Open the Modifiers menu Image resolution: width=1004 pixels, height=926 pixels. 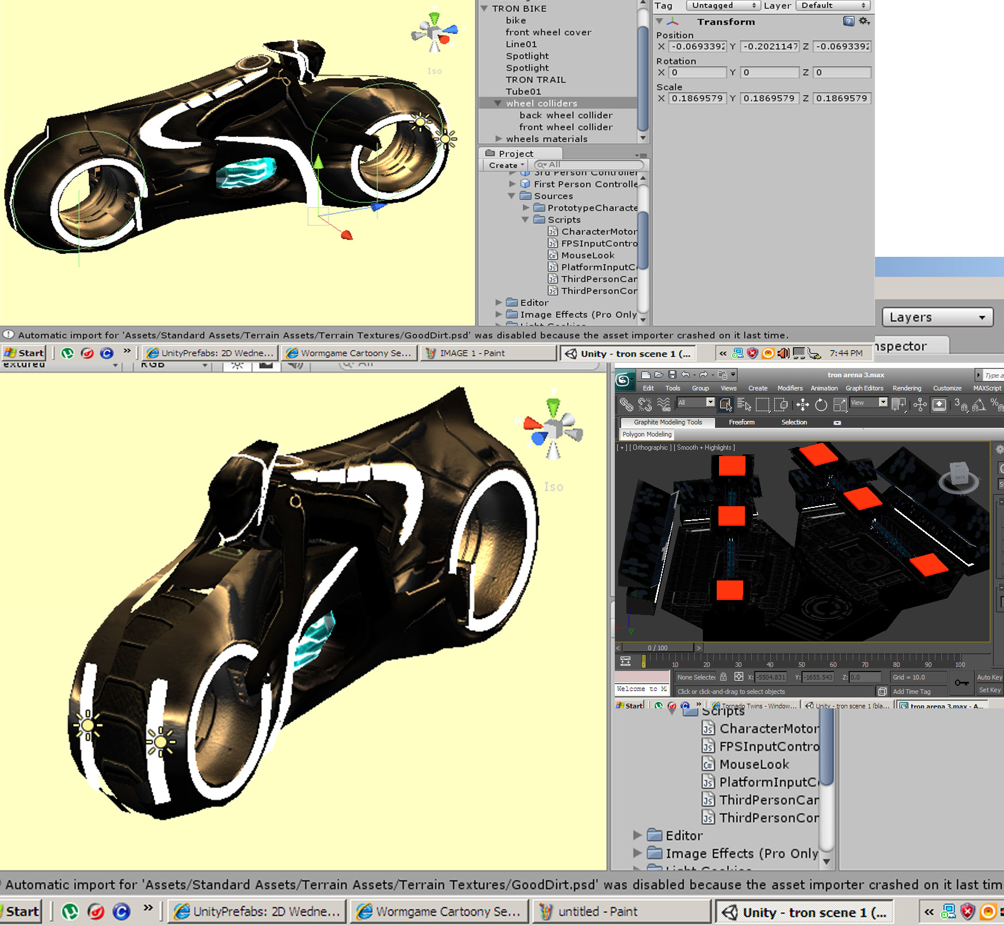point(790,388)
